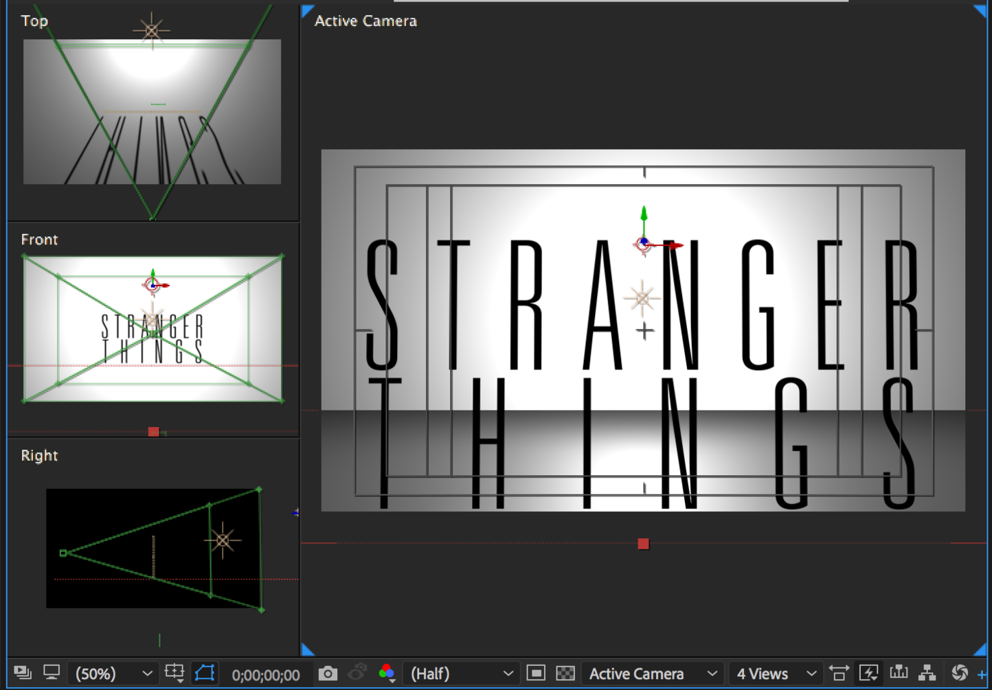The width and height of the screenshot is (992, 690).
Task: Select the Front view pane label
Action: pos(39,240)
